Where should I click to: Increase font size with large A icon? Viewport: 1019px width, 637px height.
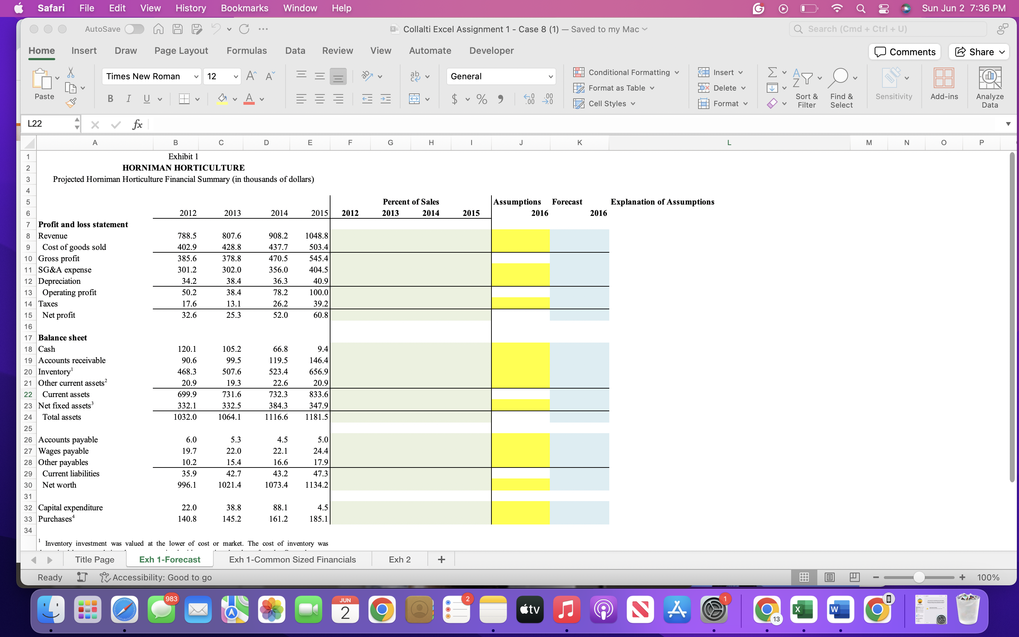[x=251, y=76]
